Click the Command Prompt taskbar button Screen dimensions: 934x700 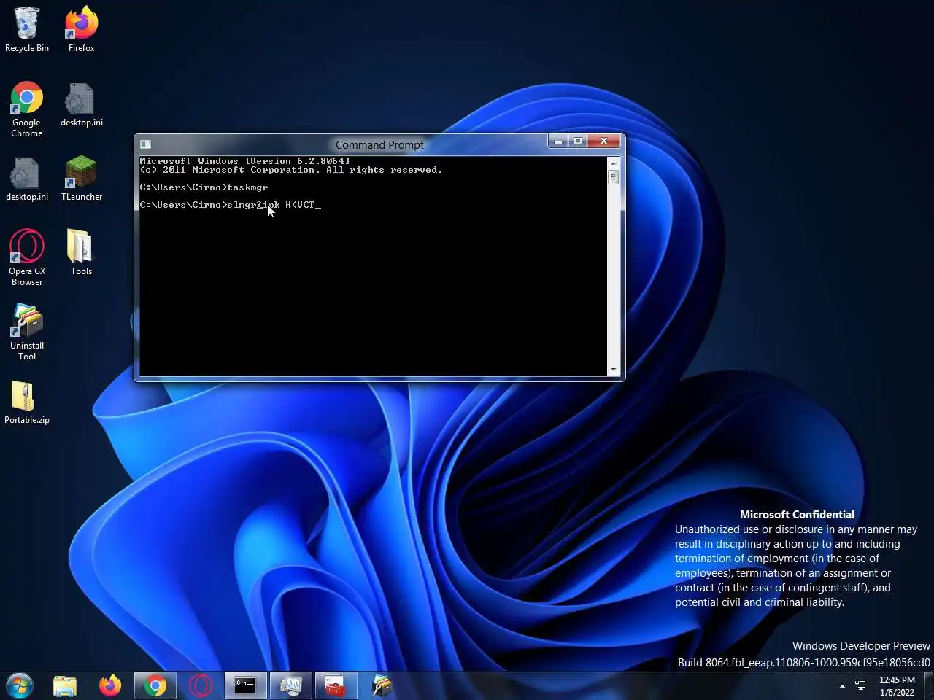[245, 685]
